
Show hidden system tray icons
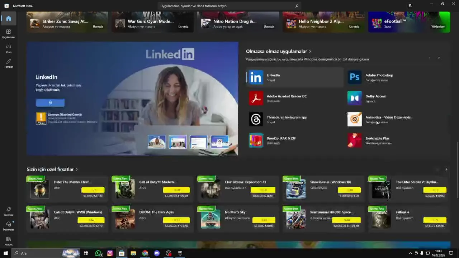point(410,253)
